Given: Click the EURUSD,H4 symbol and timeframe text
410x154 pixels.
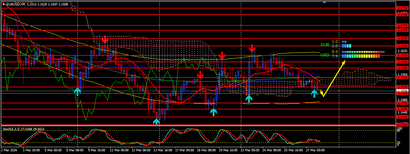Looking at the screenshot, I should click(x=16, y=4).
